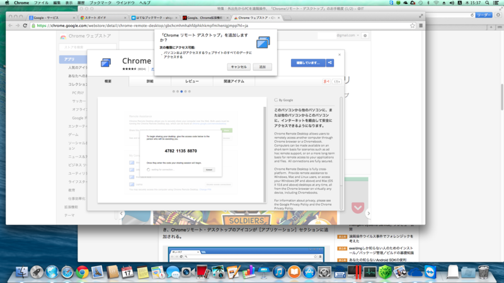The width and height of the screenshot is (504, 283).
Task: Open App Store from the Dock
Action: pos(309,272)
